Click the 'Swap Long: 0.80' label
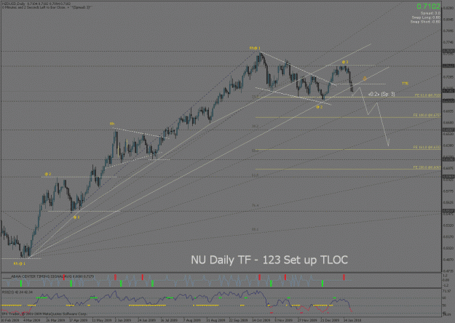 click(426, 17)
